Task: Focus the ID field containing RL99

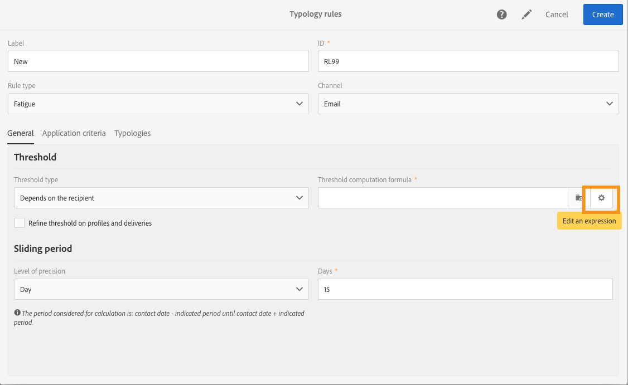Action: tap(468, 61)
